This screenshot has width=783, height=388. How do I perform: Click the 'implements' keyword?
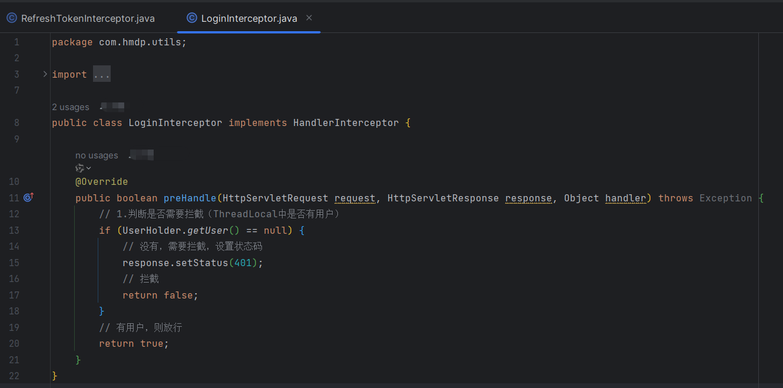pos(258,123)
